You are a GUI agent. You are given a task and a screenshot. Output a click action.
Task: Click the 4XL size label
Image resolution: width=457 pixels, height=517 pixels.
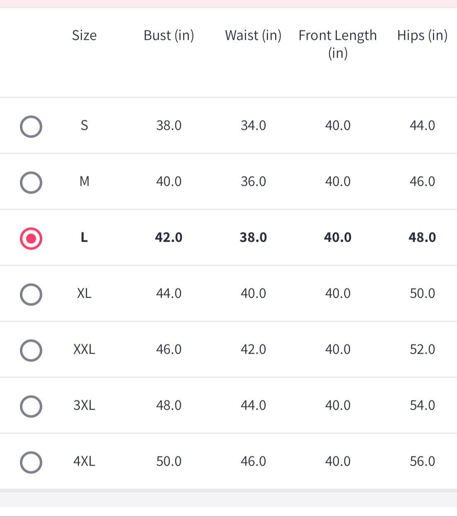pyautogui.click(x=84, y=461)
